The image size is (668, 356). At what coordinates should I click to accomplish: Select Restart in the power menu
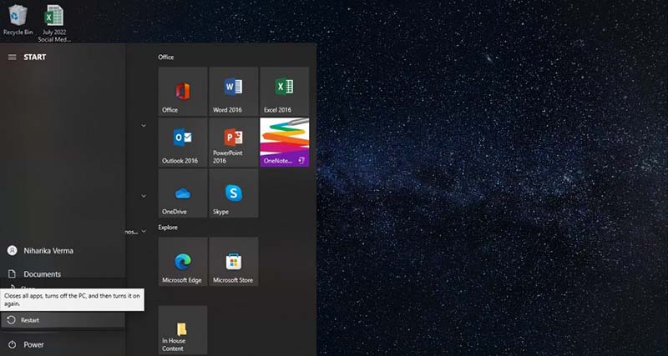coord(29,320)
